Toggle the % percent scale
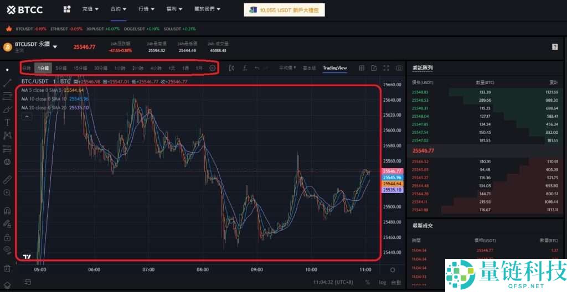 [368, 282]
